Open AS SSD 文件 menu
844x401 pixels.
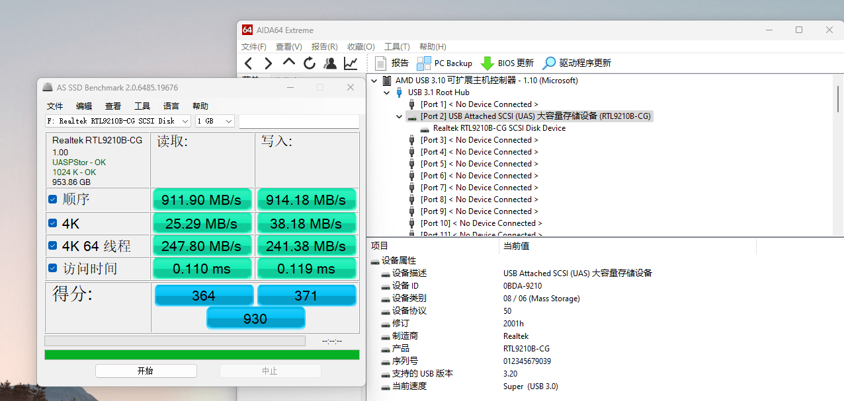(x=55, y=106)
